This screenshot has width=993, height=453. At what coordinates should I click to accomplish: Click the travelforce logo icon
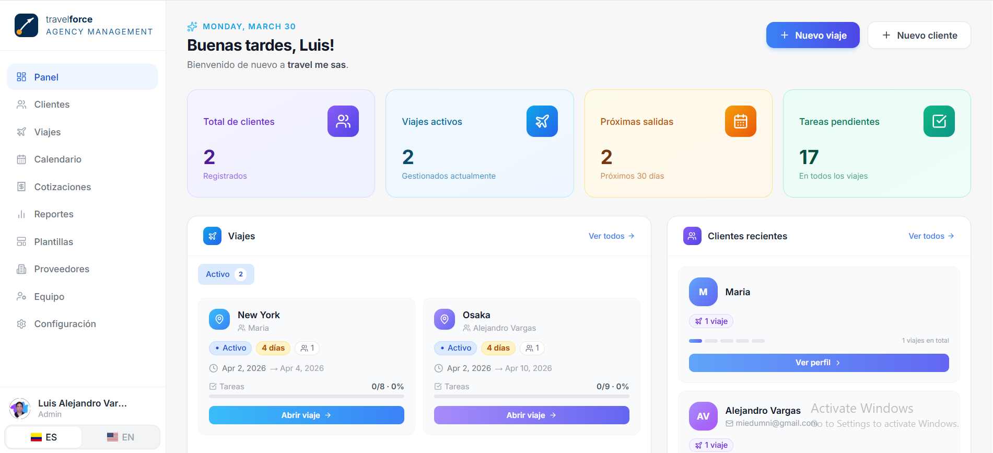(26, 26)
